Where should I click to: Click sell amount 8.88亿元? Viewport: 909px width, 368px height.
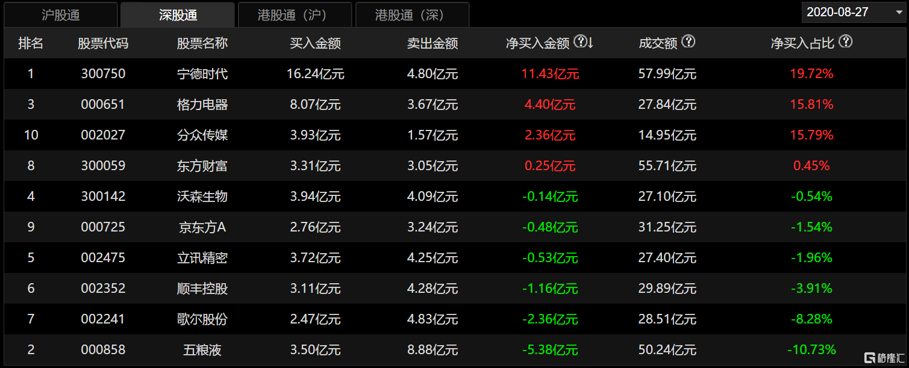tap(433, 349)
